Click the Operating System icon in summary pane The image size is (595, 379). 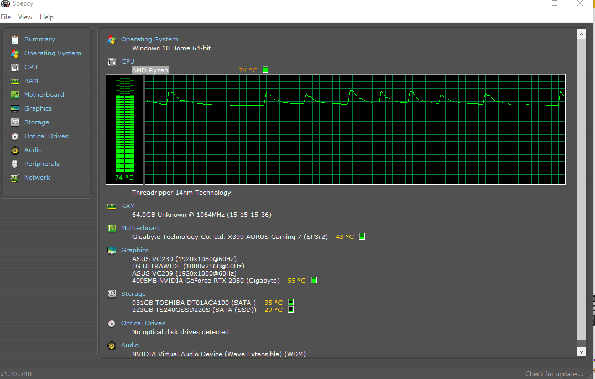[x=112, y=39]
